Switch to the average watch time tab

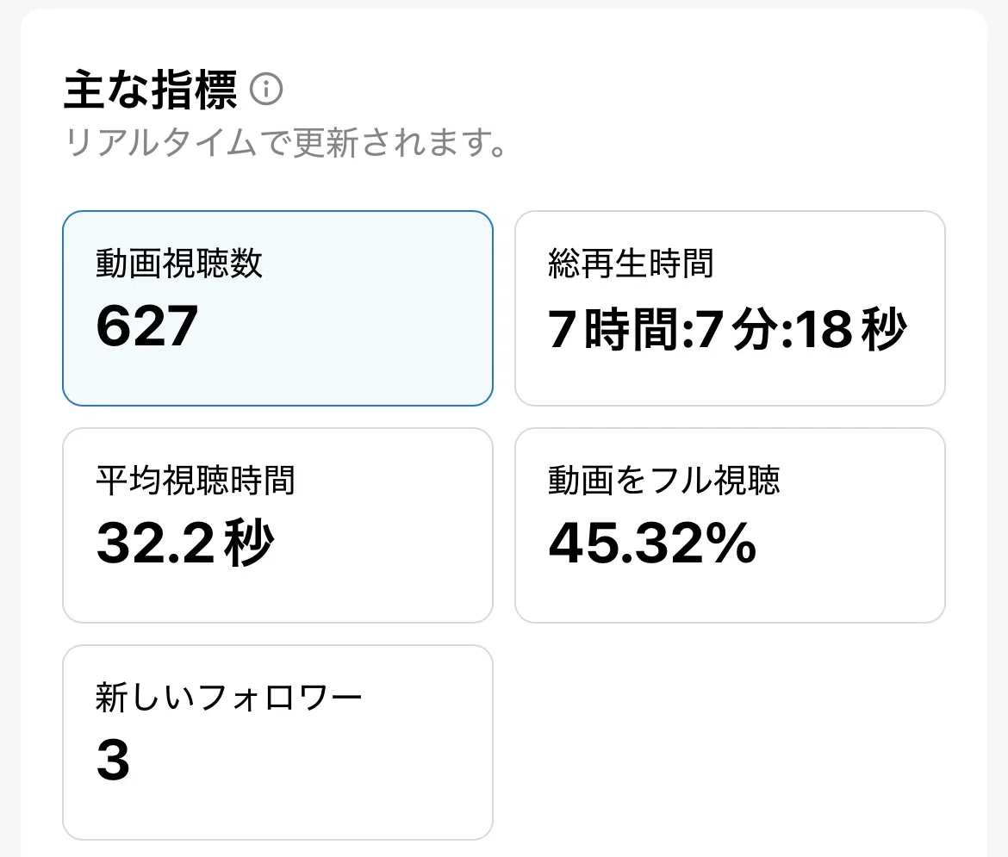277,525
